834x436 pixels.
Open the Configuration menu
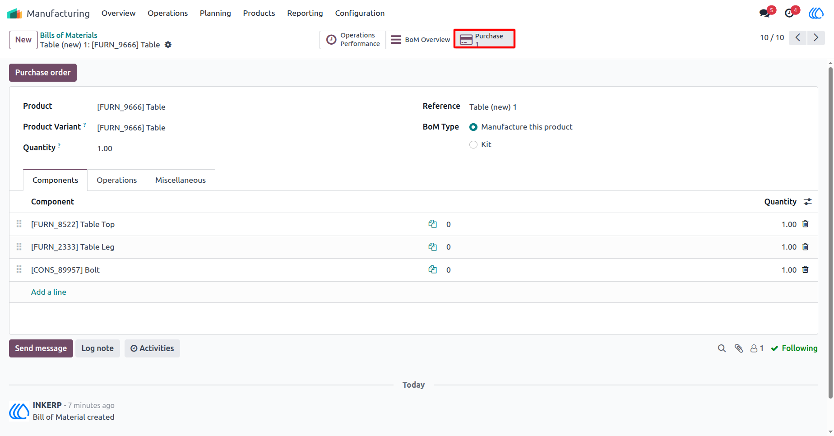pos(360,13)
